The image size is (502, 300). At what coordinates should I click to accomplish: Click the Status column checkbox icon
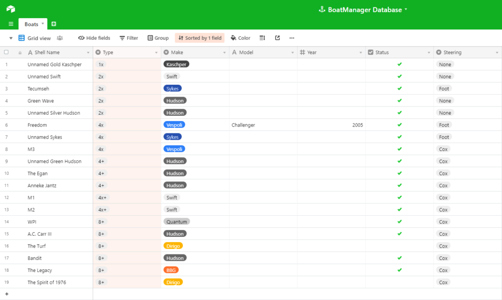(x=371, y=52)
